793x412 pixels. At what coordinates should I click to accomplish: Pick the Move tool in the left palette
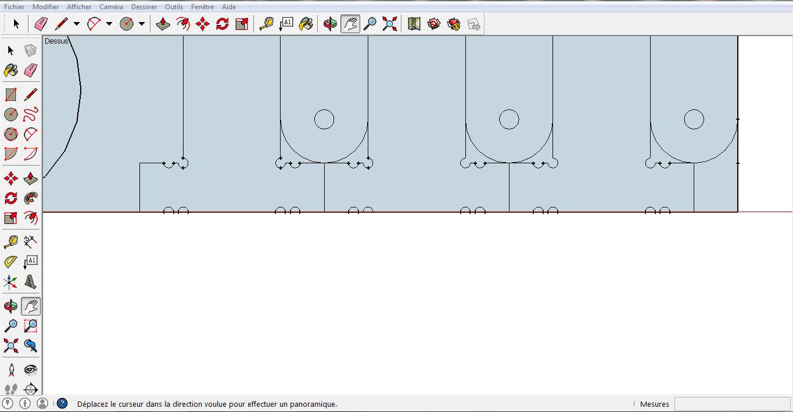[11, 178]
